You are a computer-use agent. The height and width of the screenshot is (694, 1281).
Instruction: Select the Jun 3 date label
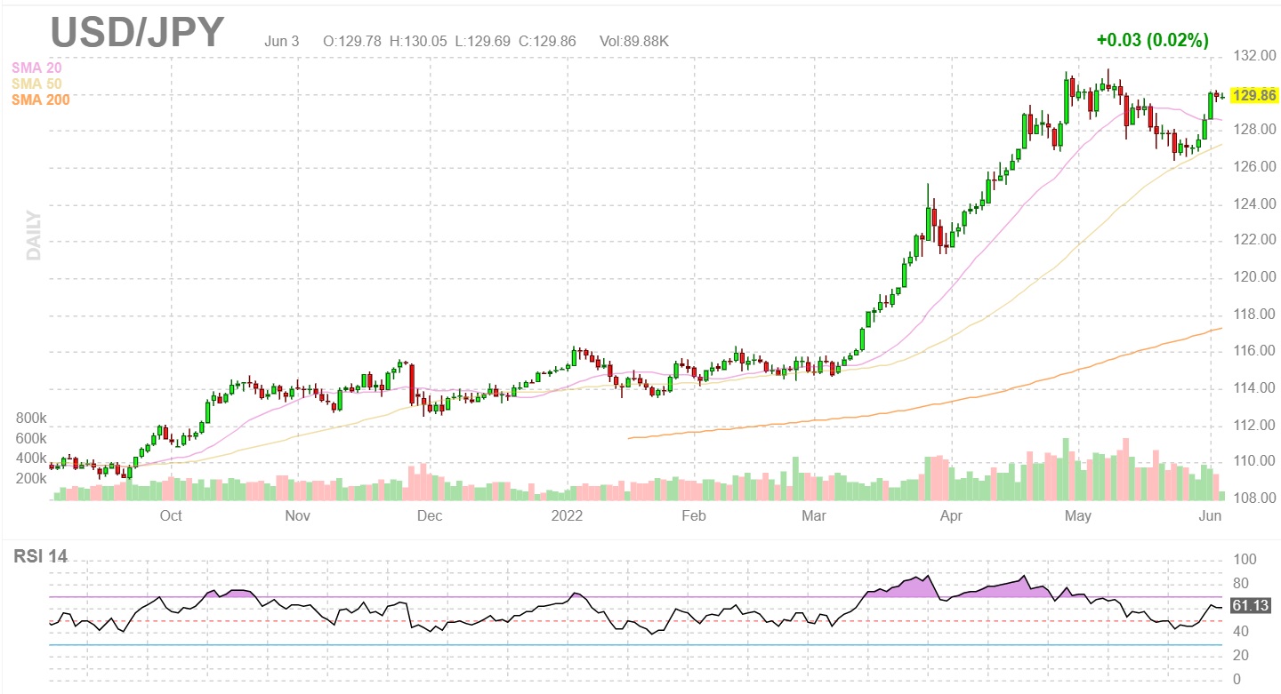[x=282, y=41]
